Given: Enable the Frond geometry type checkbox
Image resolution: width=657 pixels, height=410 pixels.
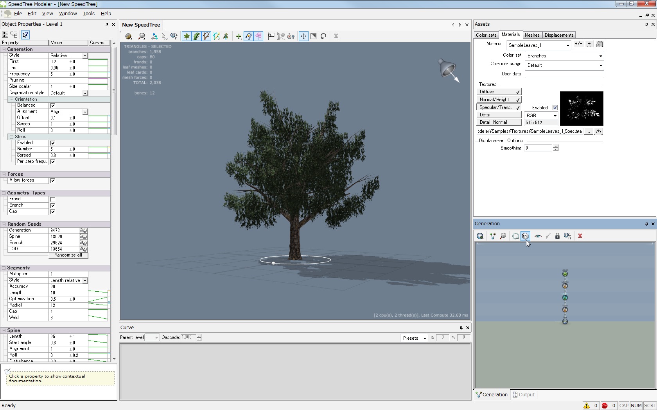Looking at the screenshot, I should [53, 199].
